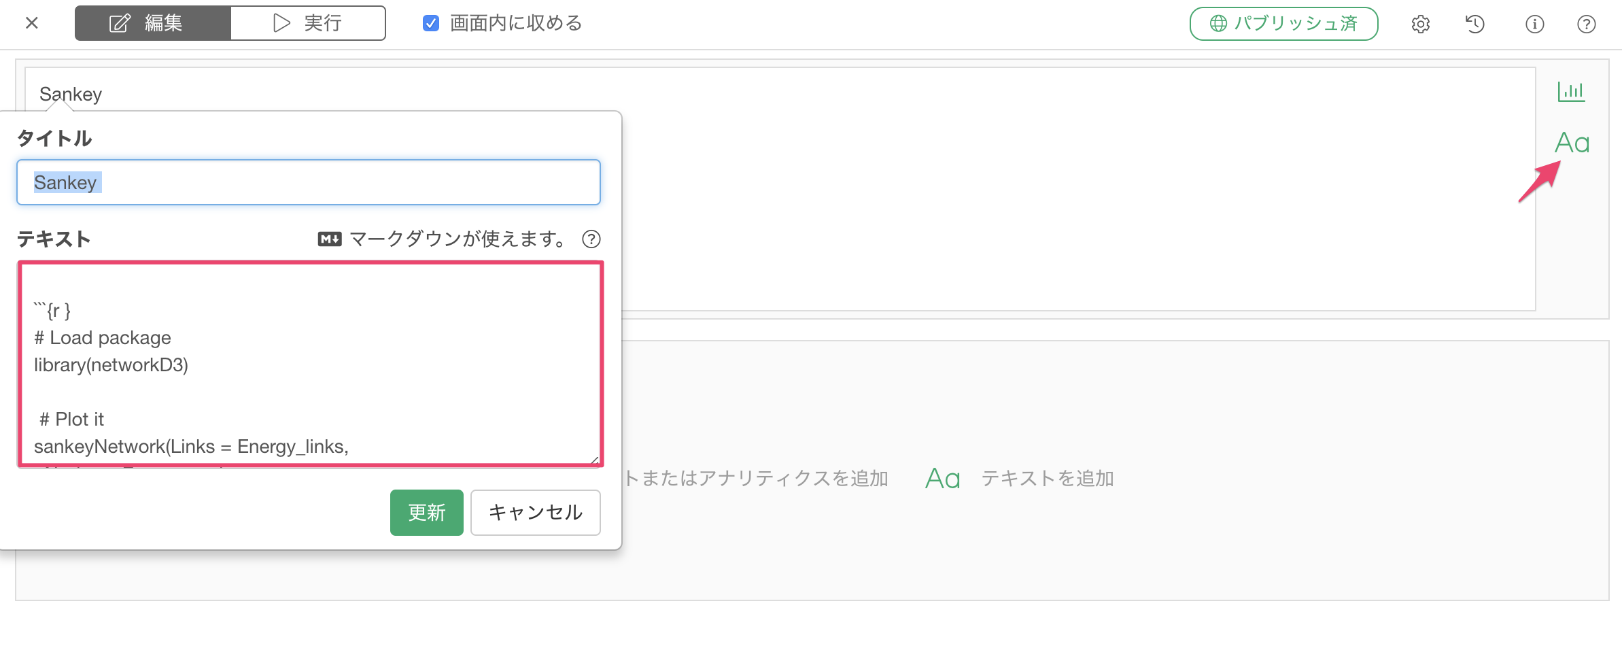Switch to 実行 run mode tab
Screen dimensions: 1622x665
point(308,23)
